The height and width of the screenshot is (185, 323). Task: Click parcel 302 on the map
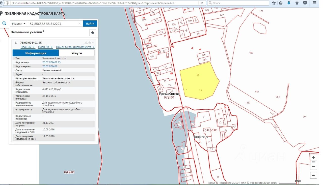(174, 29)
